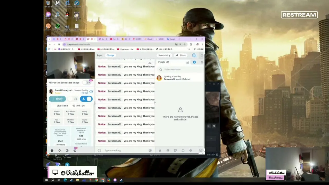Open the geneburn YouTube bookmark
Screen dimensions: 329x185
[x=126, y=49]
